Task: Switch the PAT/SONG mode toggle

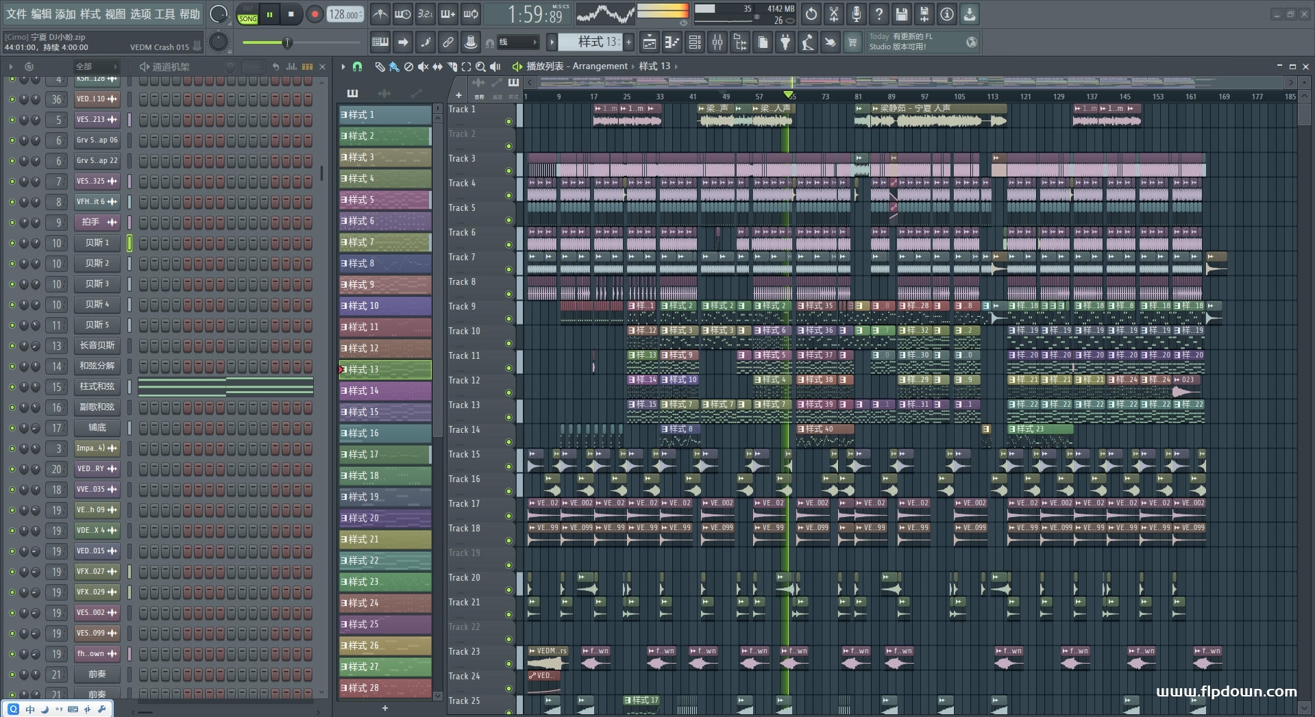Action: pyautogui.click(x=247, y=14)
